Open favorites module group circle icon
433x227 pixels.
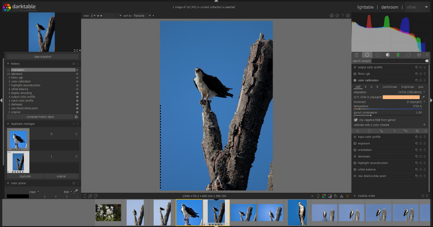tap(377, 55)
